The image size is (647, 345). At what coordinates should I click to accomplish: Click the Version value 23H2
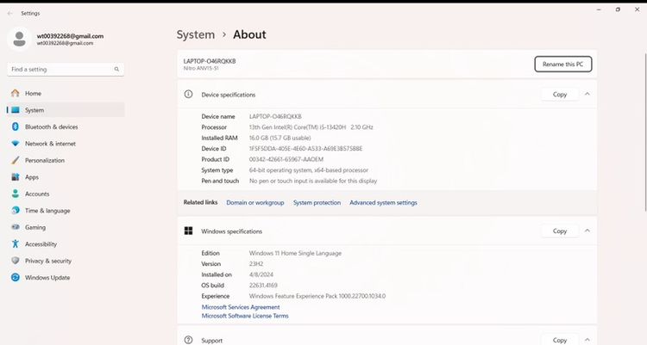(256, 264)
